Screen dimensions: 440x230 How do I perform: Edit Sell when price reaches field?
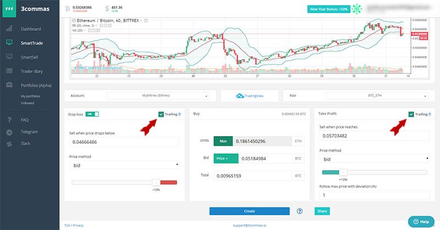coord(375,136)
